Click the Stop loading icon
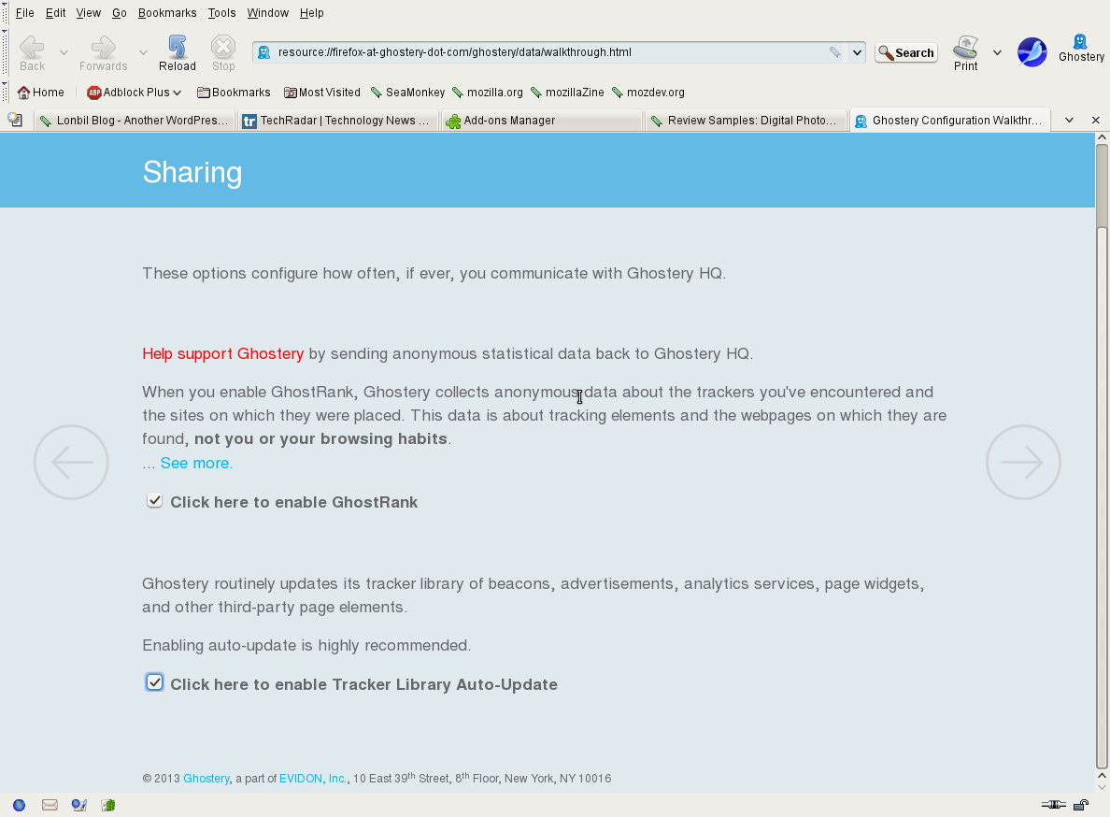Image resolution: width=1110 pixels, height=817 pixels. click(x=223, y=47)
